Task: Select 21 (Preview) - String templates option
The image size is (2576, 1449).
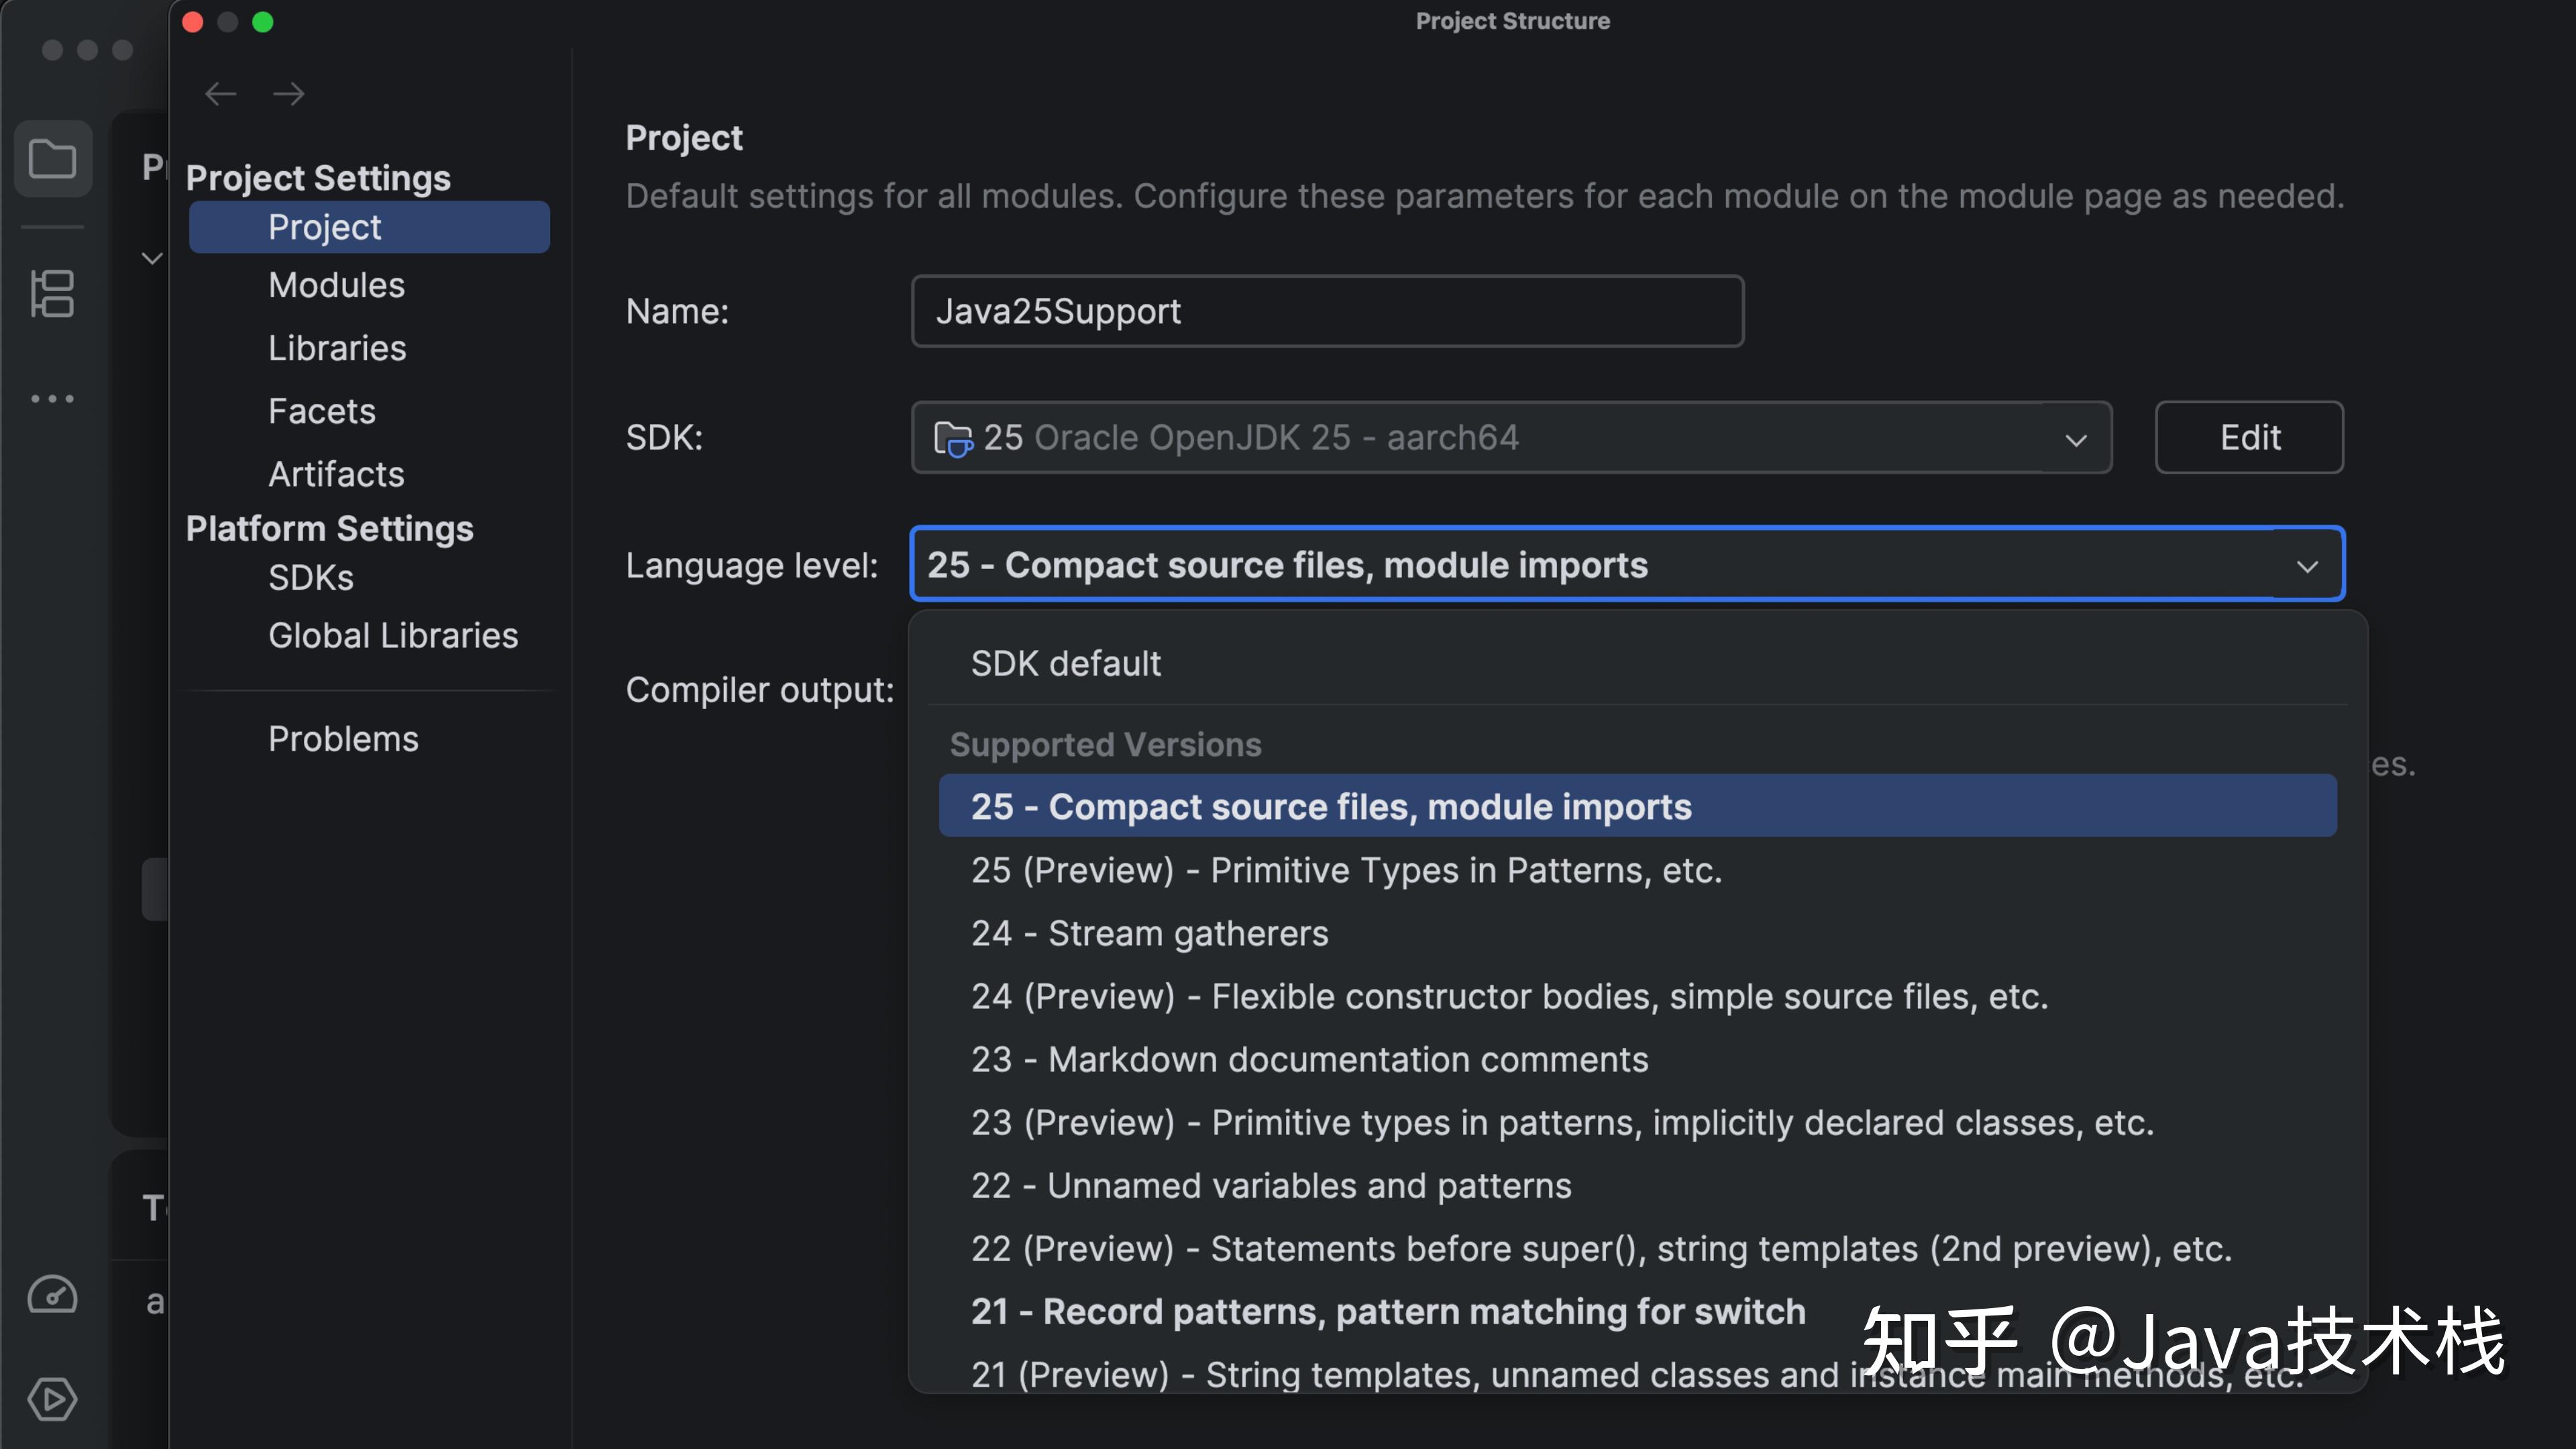Action: point(1637,1372)
